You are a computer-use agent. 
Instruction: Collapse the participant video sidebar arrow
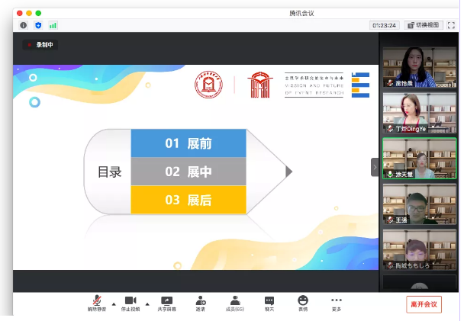click(x=375, y=167)
